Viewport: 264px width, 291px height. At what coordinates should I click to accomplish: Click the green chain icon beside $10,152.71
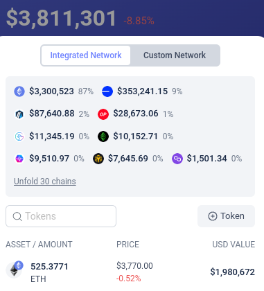[103, 136]
